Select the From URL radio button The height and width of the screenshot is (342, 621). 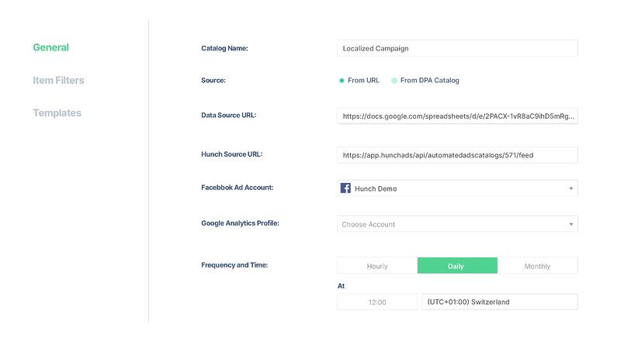(342, 80)
